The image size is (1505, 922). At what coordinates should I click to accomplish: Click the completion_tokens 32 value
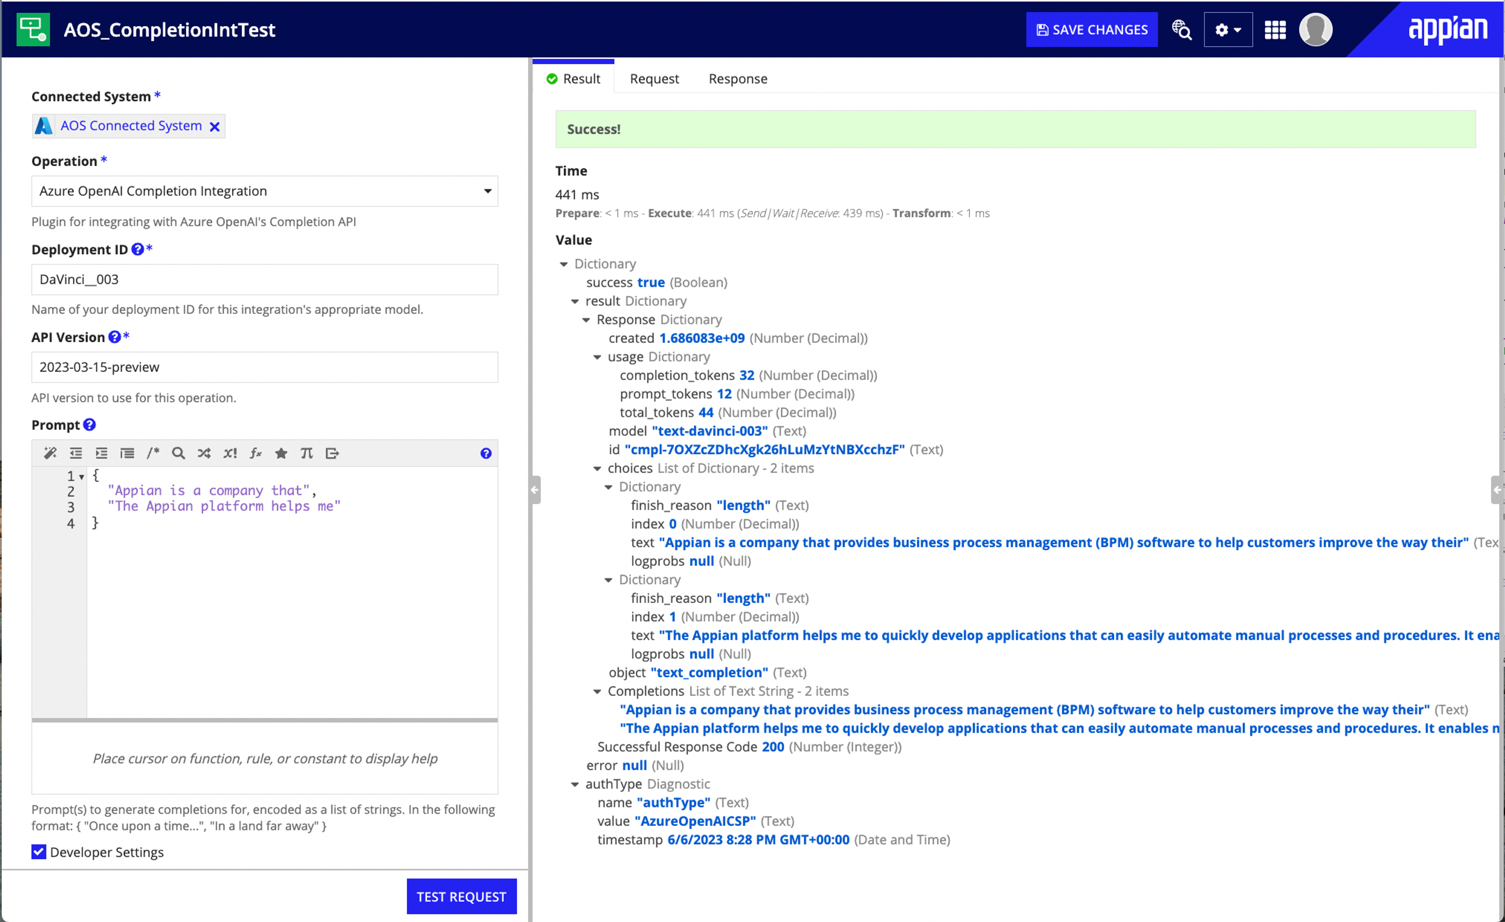click(x=746, y=375)
